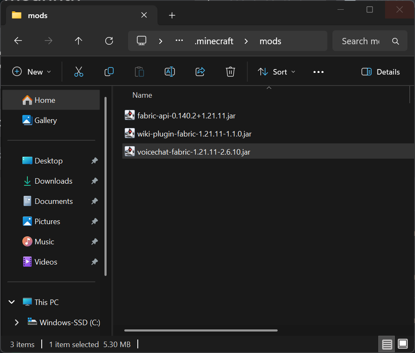Paste from clipboard into mods folder

pos(139,72)
